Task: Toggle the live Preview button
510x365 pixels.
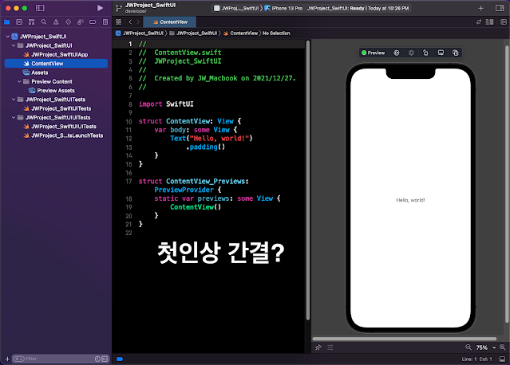Action: click(x=373, y=53)
